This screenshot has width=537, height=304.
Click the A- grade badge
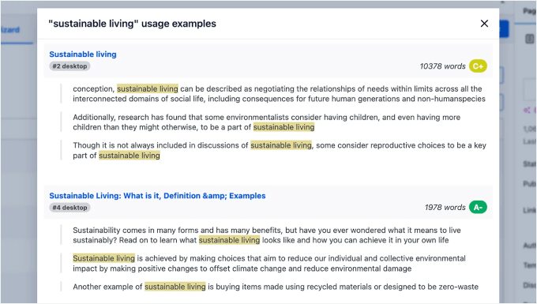click(478, 207)
